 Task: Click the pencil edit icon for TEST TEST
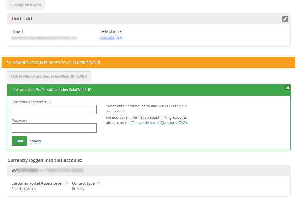click(x=285, y=18)
